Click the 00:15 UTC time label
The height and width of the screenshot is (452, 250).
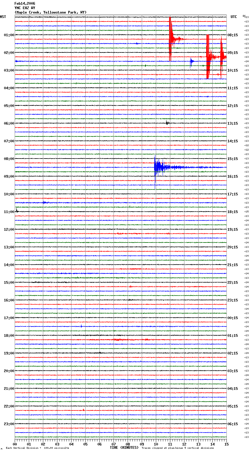pyautogui.click(x=233, y=318)
